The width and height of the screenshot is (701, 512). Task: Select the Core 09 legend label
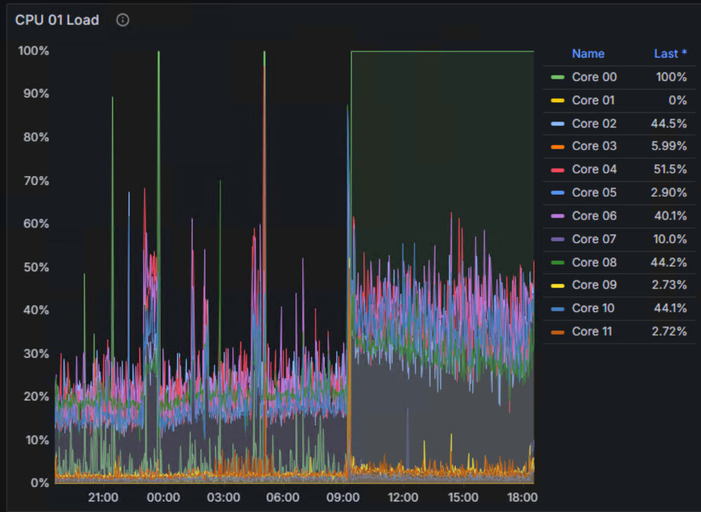point(594,285)
